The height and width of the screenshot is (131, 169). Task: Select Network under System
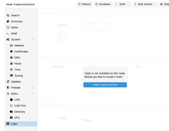[21, 45]
